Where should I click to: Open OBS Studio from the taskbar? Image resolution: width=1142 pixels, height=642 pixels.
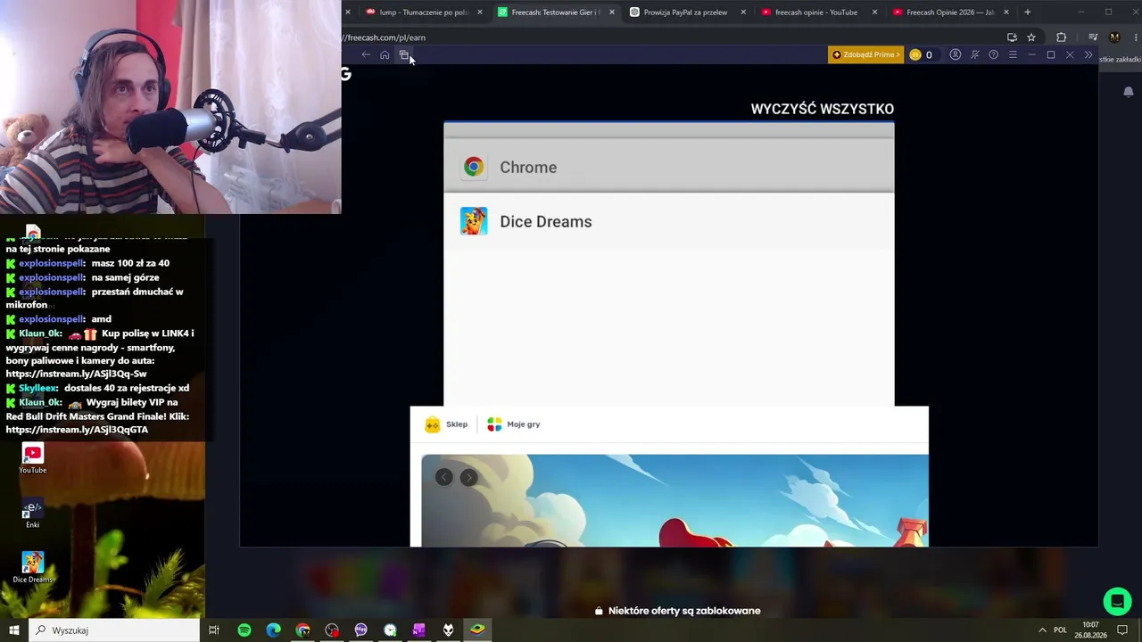click(x=332, y=630)
